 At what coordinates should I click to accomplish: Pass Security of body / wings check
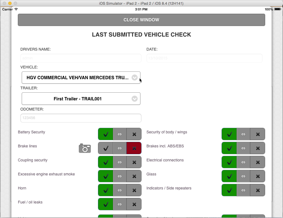pyautogui.click(x=229, y=134)
